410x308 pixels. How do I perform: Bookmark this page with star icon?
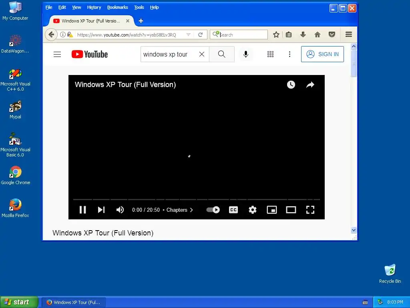[x=276, y=34]
